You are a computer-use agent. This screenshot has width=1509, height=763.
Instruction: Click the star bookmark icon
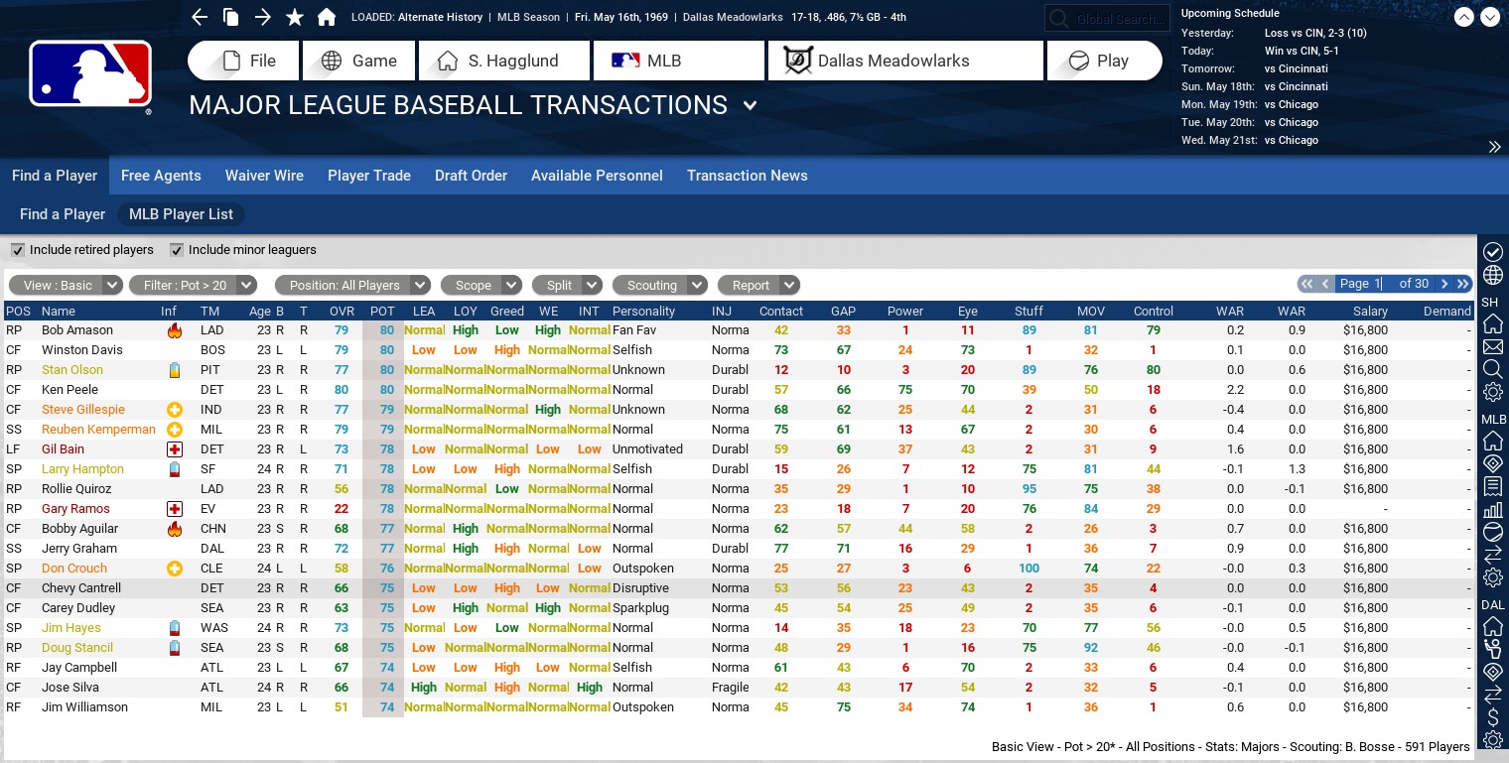(x=295, y=17)
